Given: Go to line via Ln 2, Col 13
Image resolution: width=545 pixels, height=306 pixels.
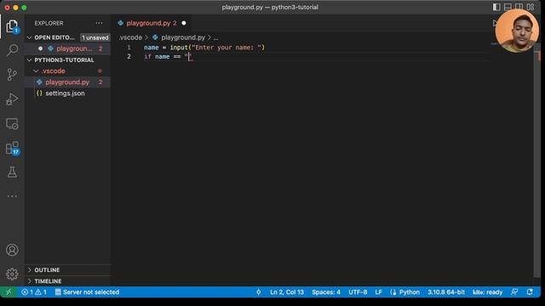Looking at the screenshot, I should click(x=287, y=292).
